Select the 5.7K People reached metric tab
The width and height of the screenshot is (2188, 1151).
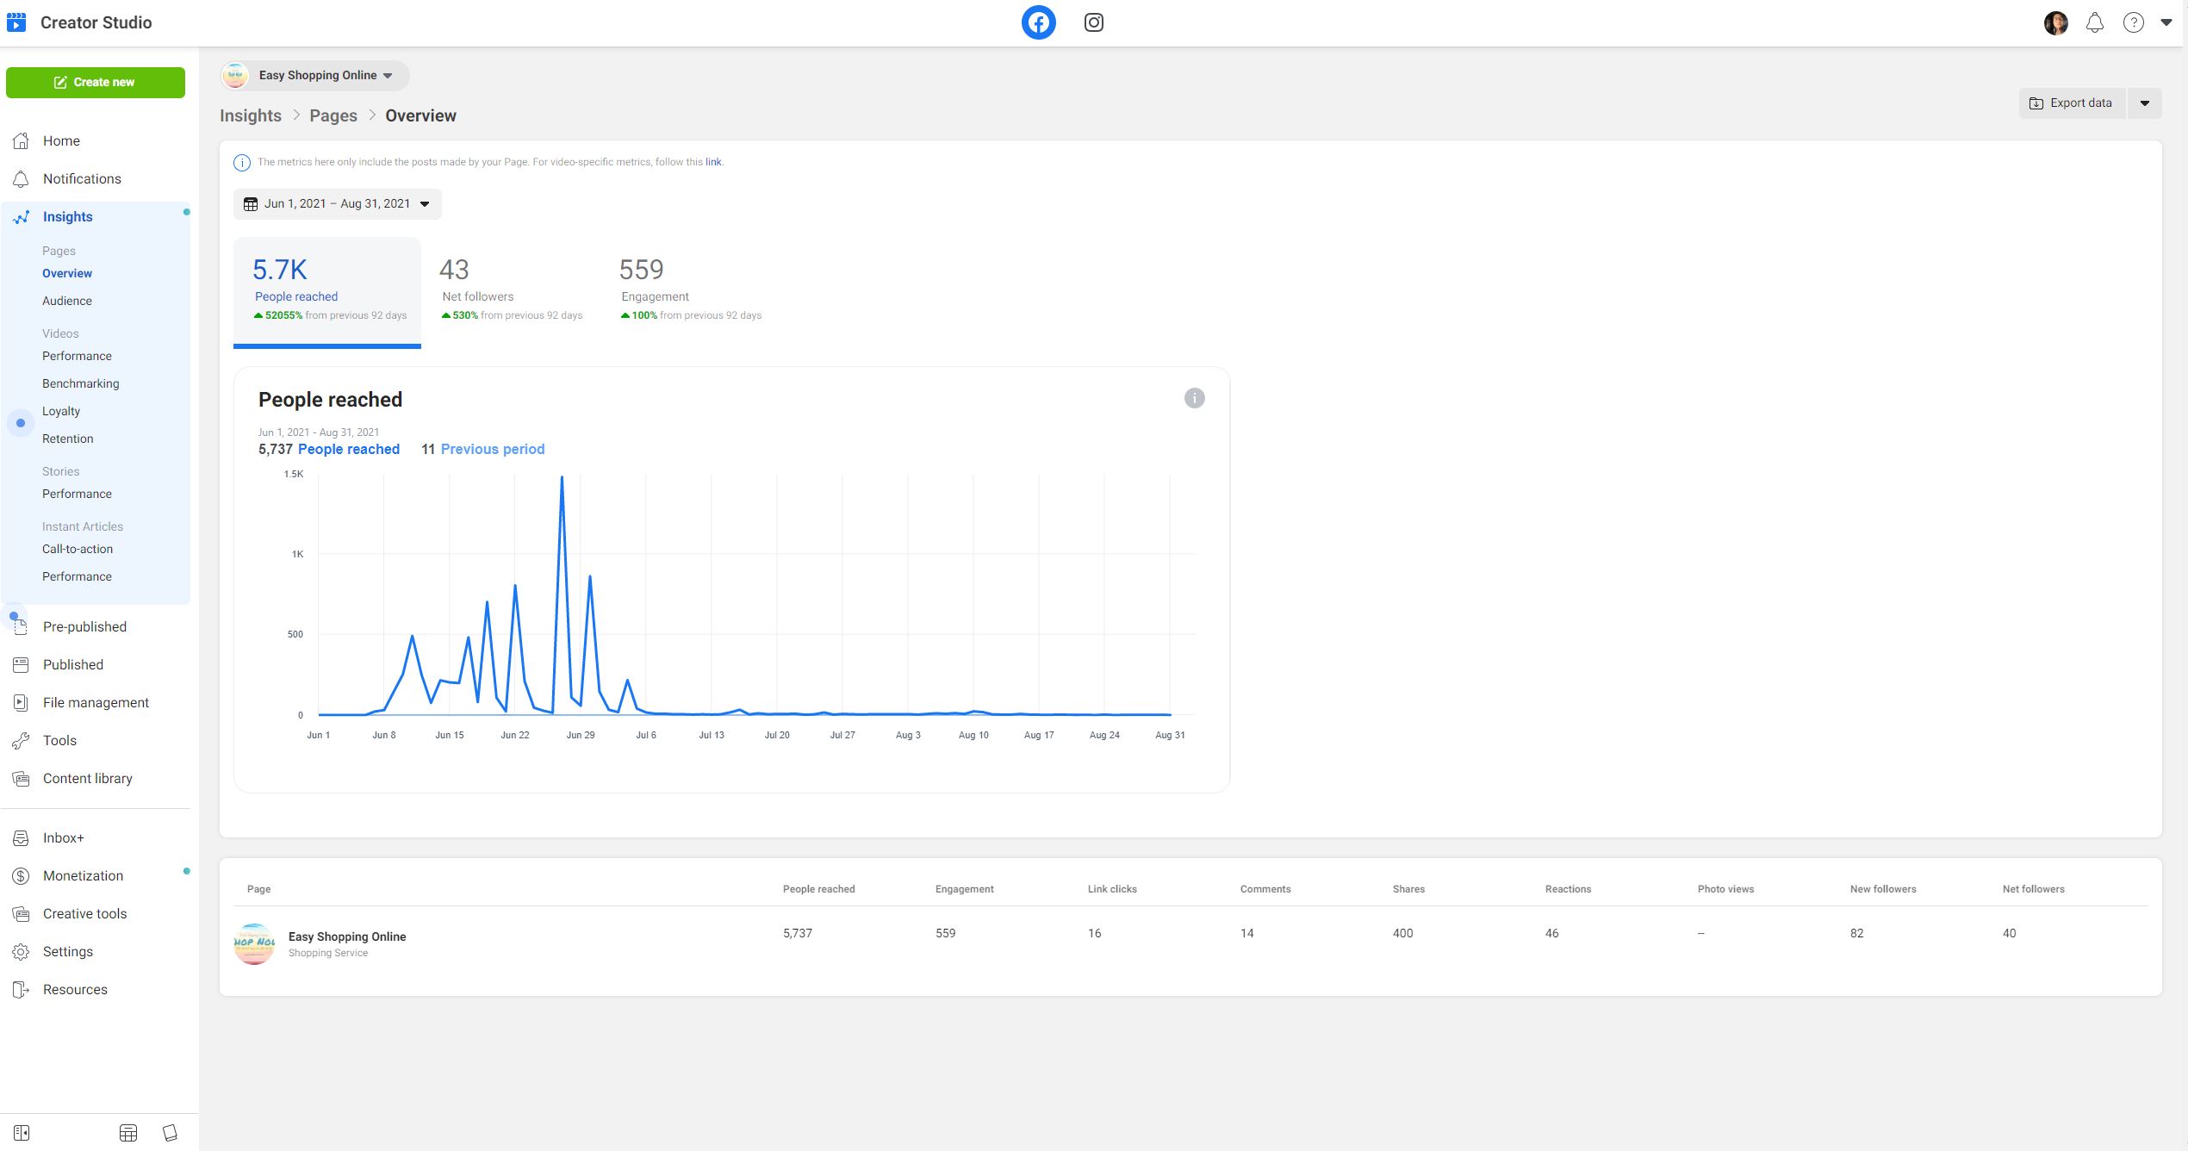click(327, 292)
